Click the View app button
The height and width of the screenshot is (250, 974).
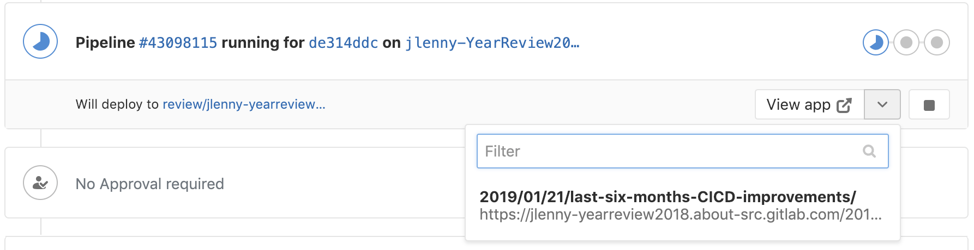(x=798, y=105)
